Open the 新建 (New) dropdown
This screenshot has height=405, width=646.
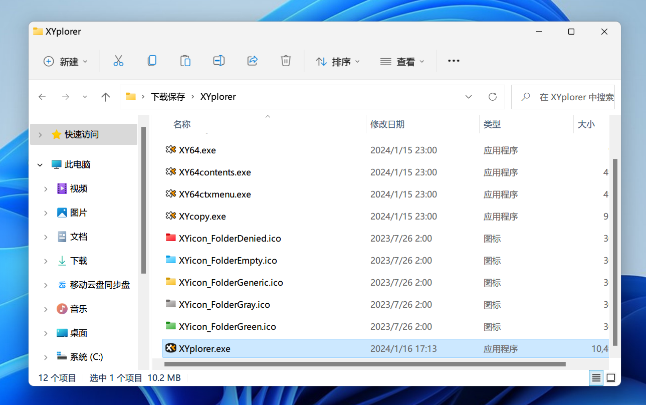65,61
